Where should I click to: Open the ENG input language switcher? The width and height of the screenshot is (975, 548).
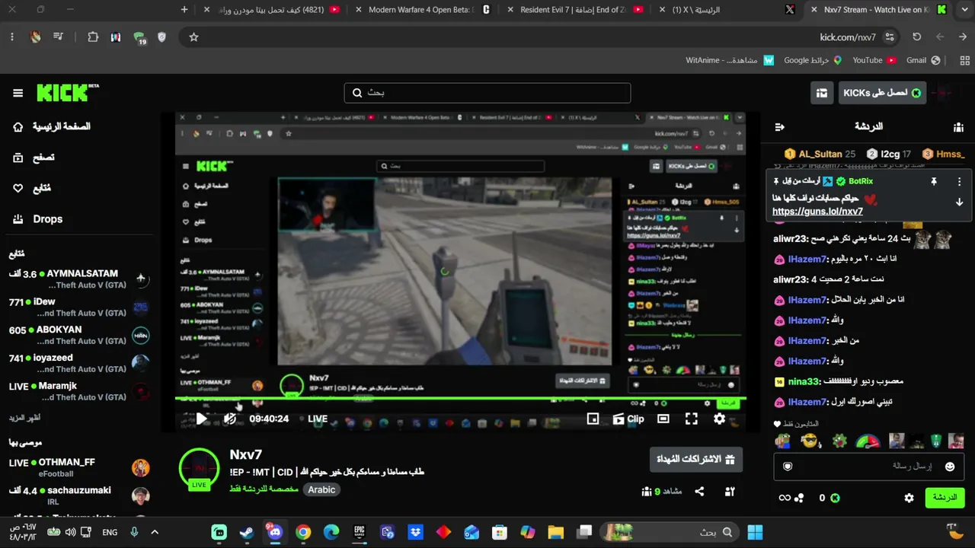pos(110,532)
